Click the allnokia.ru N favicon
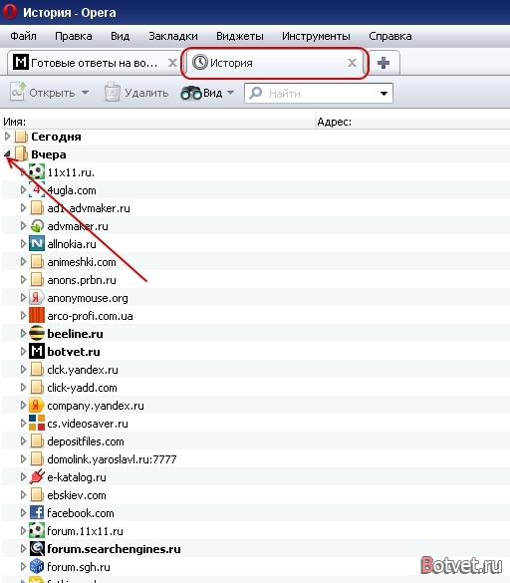 click(37, 243)
